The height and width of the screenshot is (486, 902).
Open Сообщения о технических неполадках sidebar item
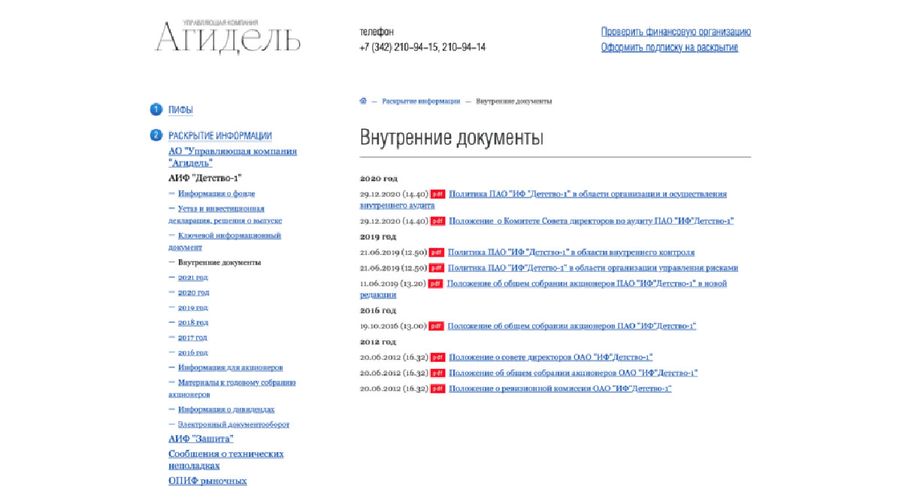tap(226, 460)
